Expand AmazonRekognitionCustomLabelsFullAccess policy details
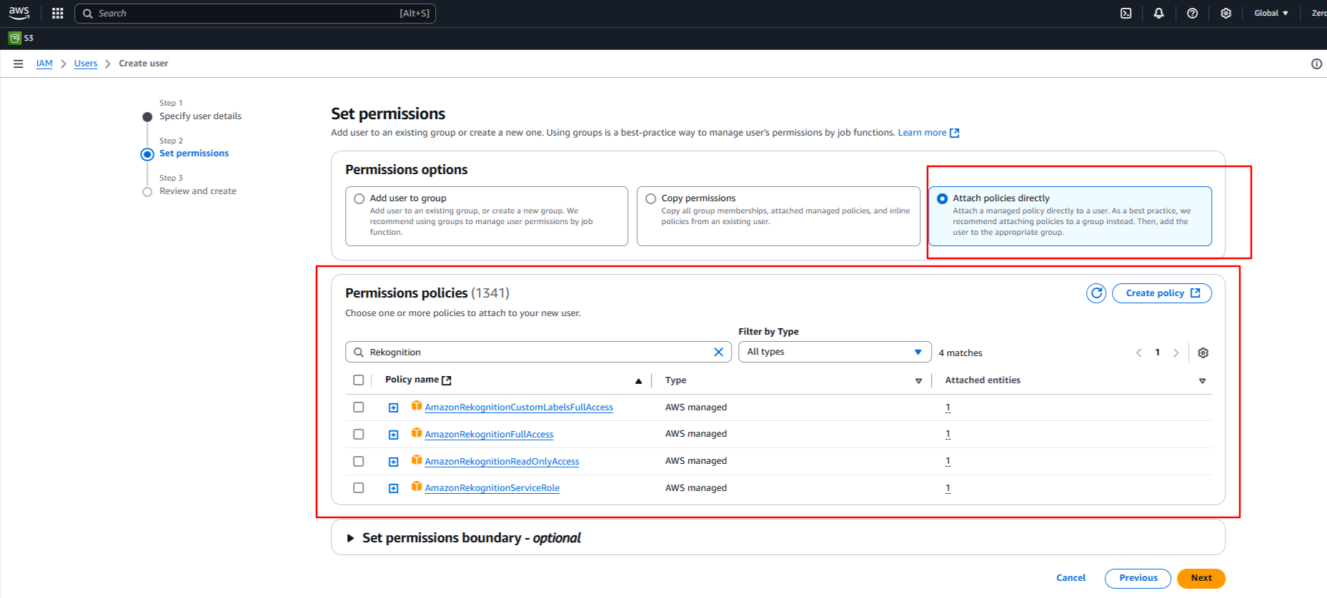Viewport: 1327px width, 598px height. (x=393, y=407)
